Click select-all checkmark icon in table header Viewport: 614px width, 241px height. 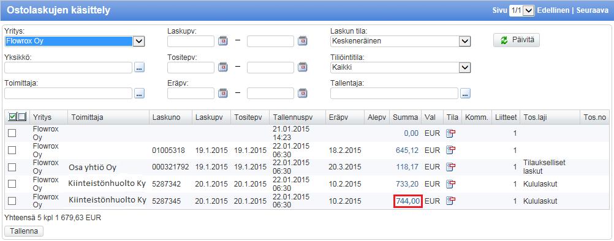[12, 117]
